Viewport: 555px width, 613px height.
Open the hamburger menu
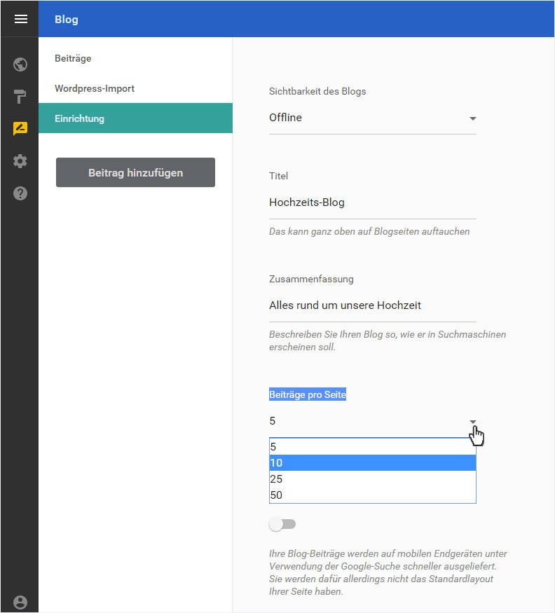click(21, 19)
